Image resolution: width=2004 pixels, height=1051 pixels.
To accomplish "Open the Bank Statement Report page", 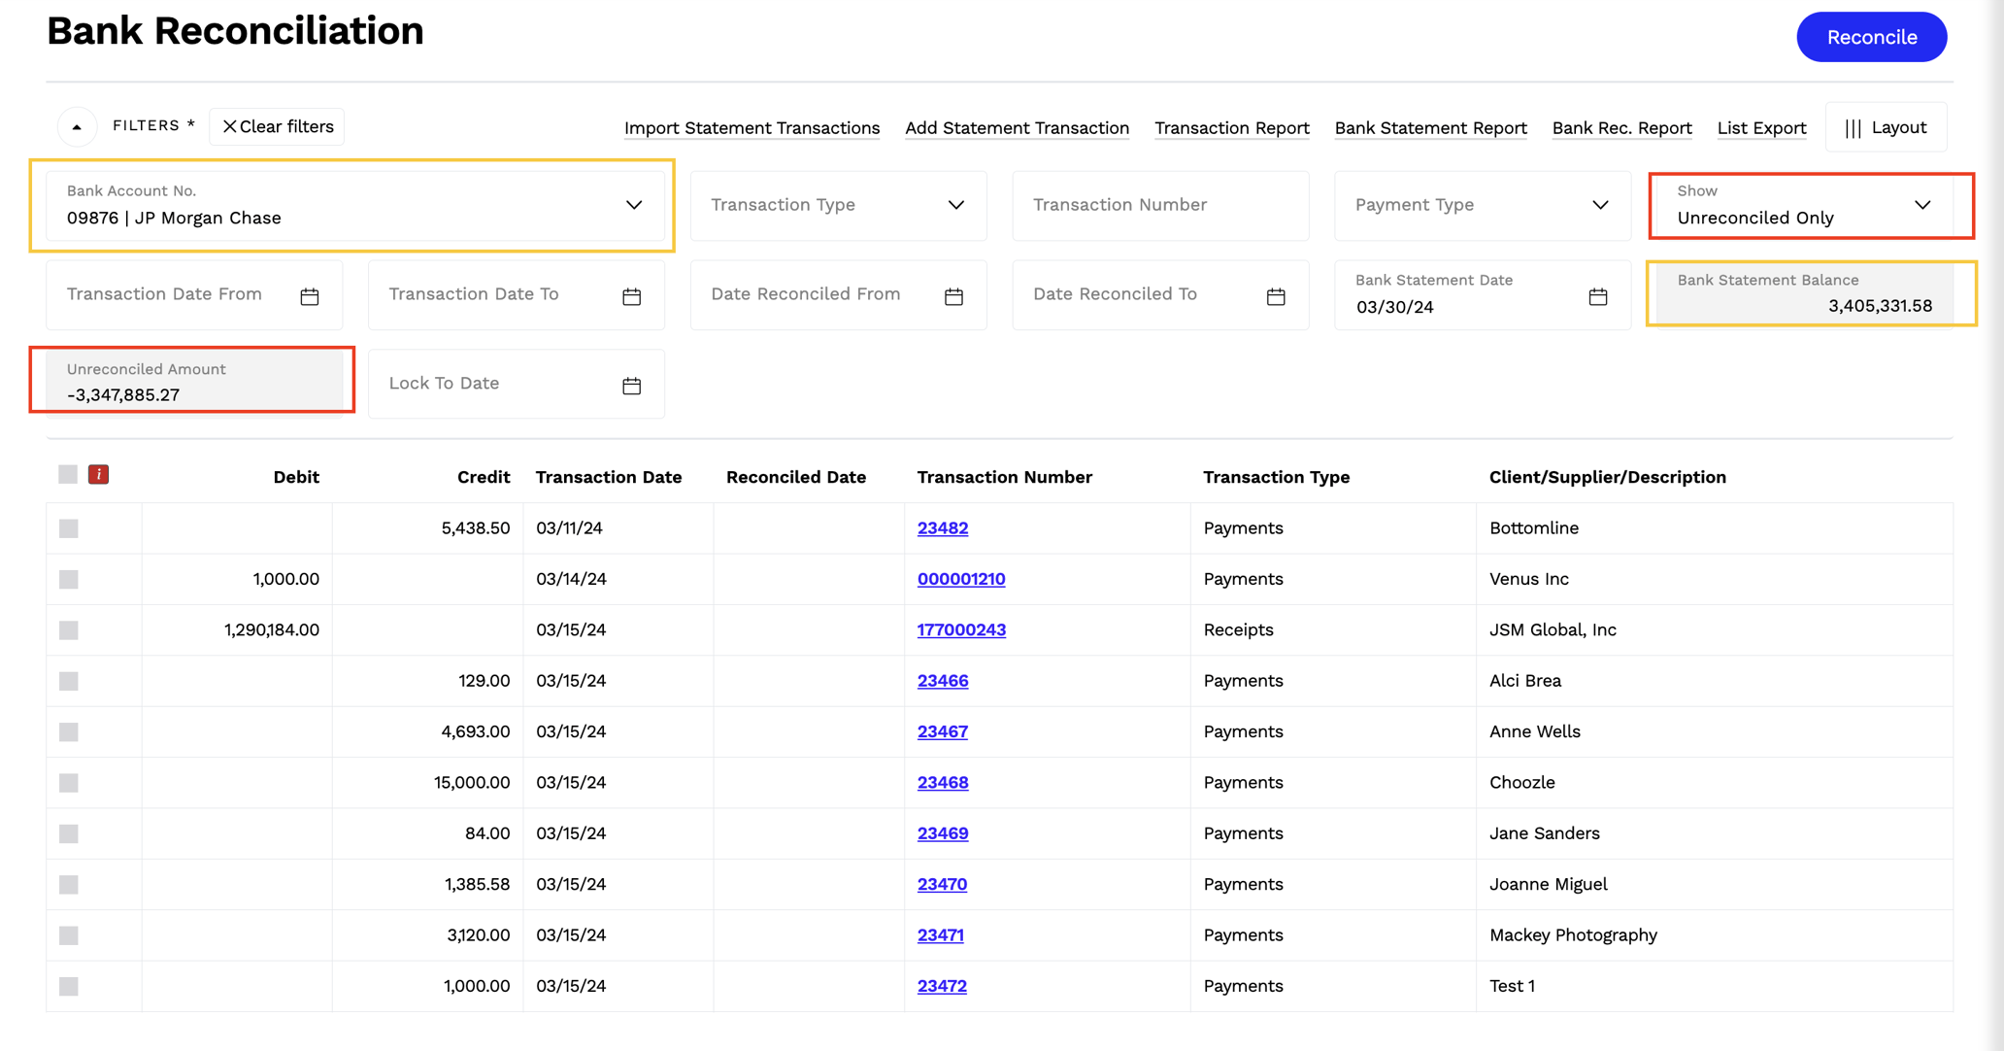I will pos(1430,127).
